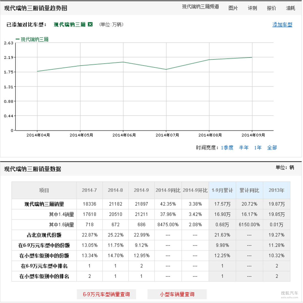Click the 2013年 column header
This screenshot has height=303, width=303.
click(x=276, y=190)
